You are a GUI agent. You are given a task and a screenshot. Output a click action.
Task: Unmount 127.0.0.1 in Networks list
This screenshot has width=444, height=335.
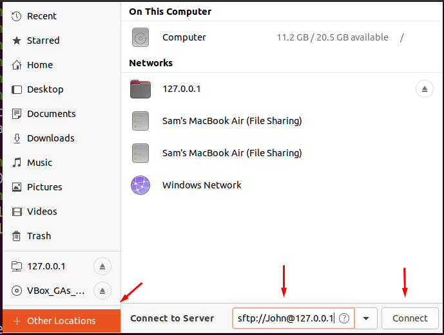[x=425, y=89]
